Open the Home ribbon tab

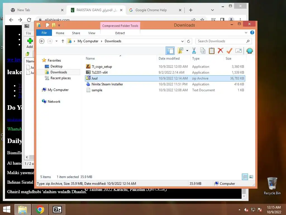coord(60,33)
